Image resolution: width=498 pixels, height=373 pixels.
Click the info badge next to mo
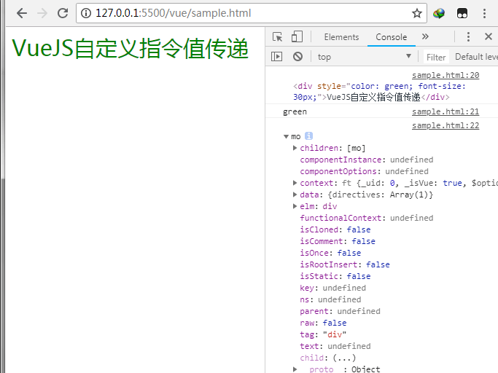tap(308, 136)
